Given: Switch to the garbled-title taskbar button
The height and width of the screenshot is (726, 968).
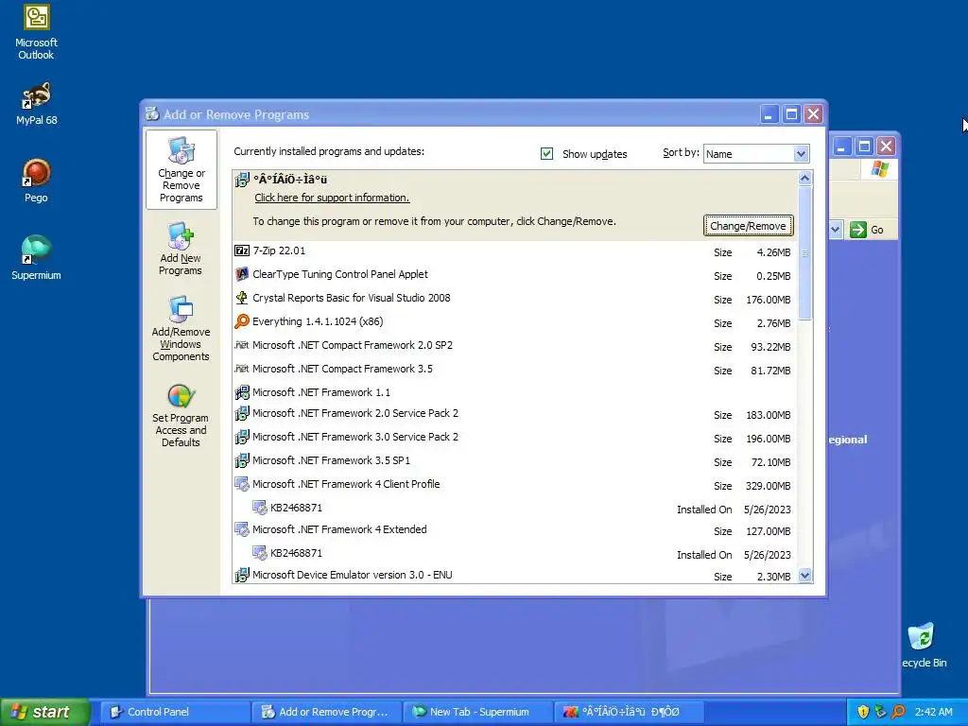Looking at the screenshot, I should click(629, 712).
